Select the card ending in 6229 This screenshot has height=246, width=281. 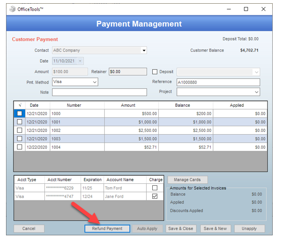click(62, 188)
